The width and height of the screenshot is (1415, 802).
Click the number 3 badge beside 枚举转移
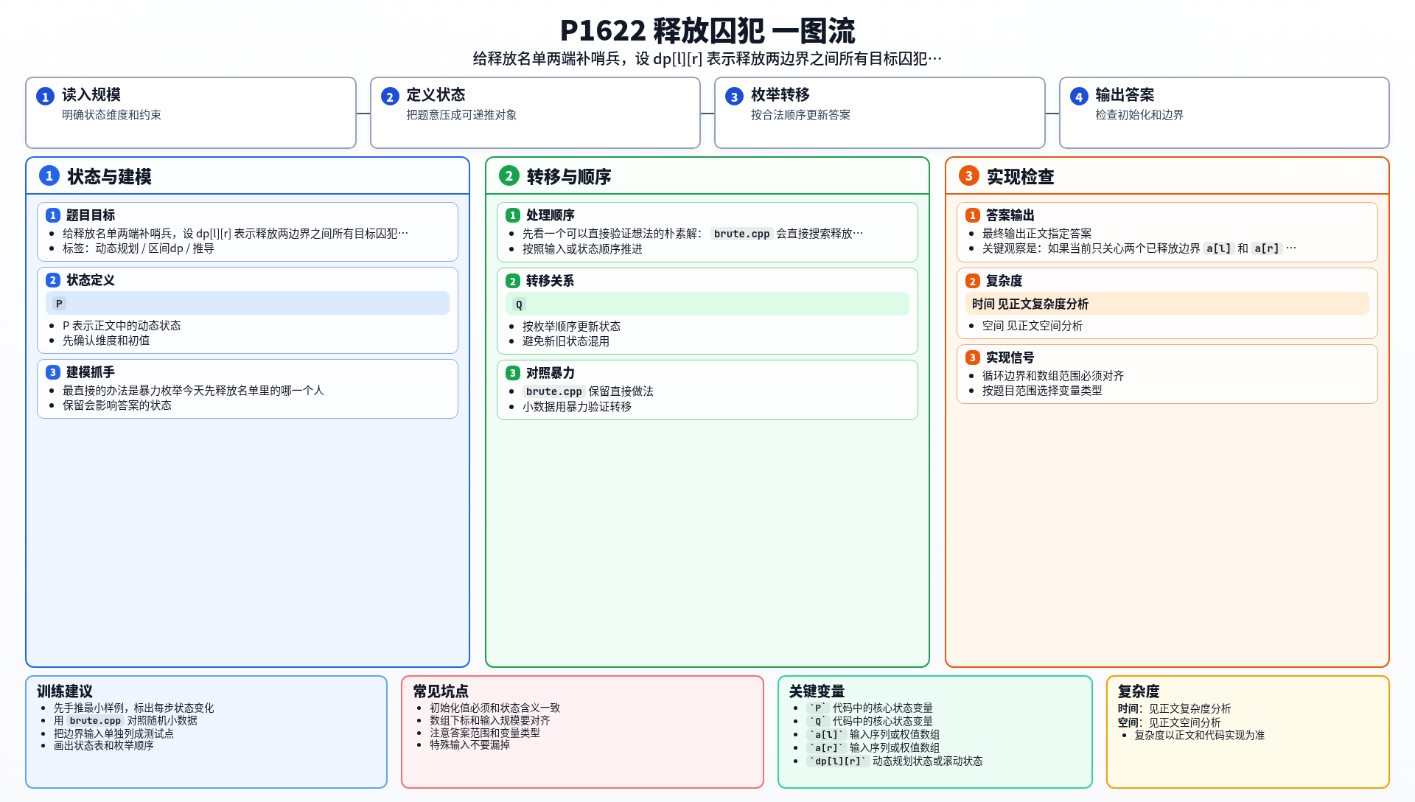pyautogui.click(x=734, y=97)
